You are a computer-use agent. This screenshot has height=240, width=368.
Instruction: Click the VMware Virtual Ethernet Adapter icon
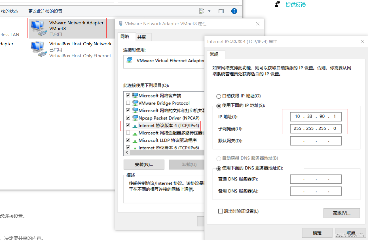[130, 60]
